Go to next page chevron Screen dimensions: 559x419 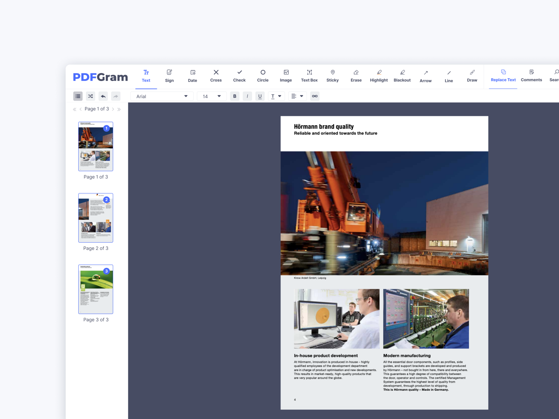pos(113,109)
